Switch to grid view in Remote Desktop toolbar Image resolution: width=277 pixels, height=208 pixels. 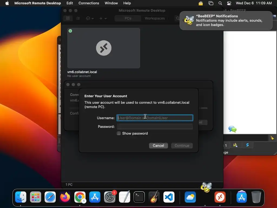point(68,18)
